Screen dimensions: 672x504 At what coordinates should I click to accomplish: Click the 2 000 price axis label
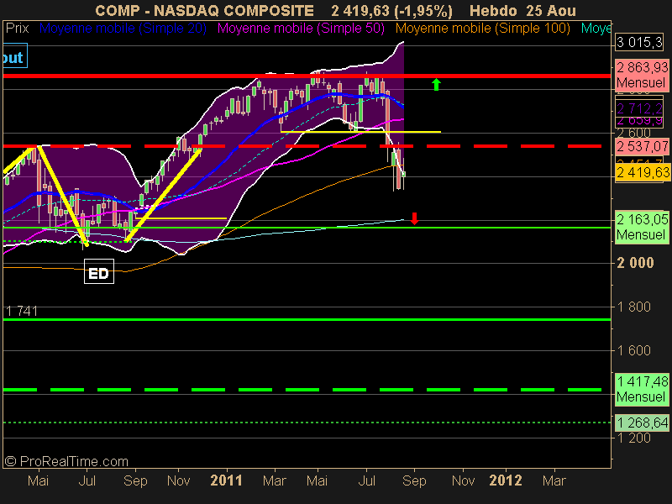click(x=635, y=263)
